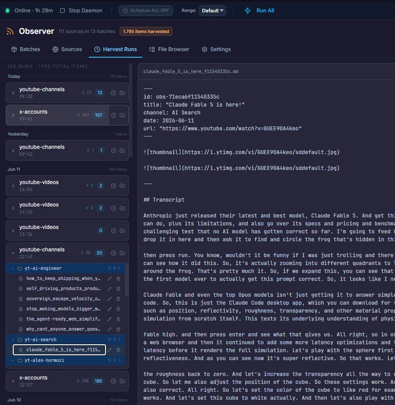Click the check icon on the 22:57 x-accounts run

tap(113, 381)
